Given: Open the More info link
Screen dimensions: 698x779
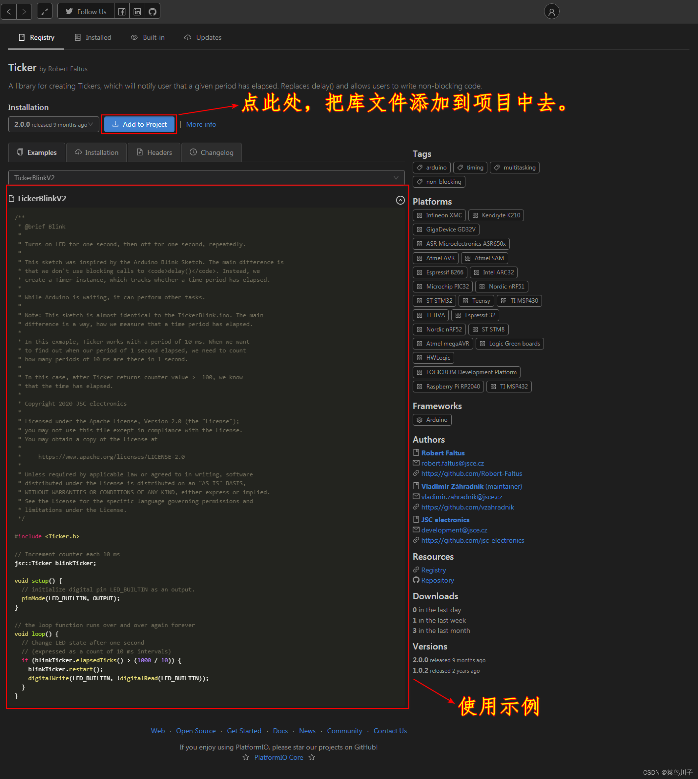Looking at the screenshot, I should tap(201, 125).
